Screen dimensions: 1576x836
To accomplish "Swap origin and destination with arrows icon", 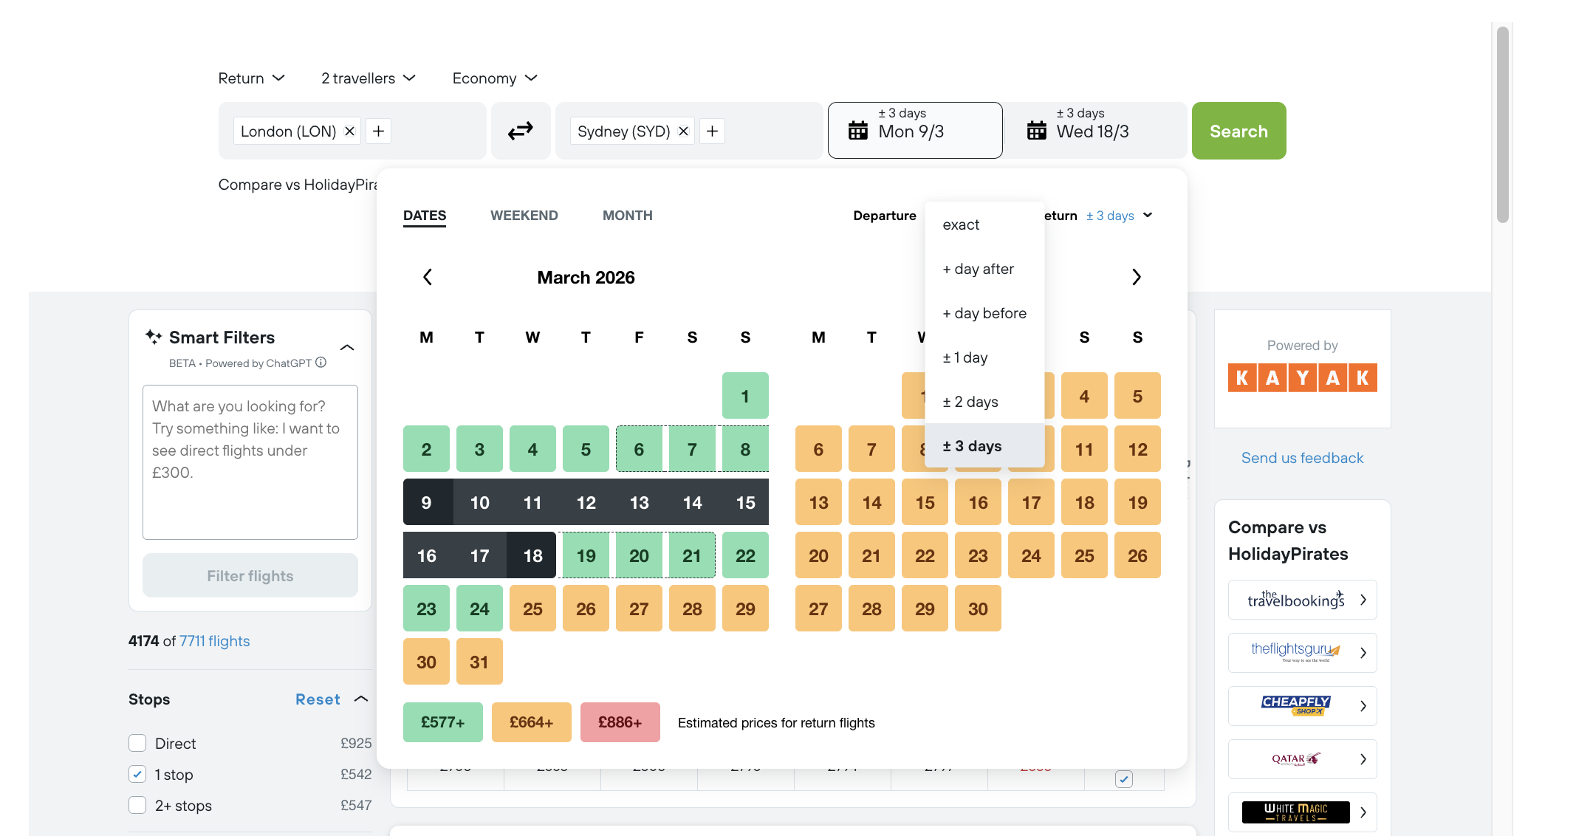I will pos(521,131).
